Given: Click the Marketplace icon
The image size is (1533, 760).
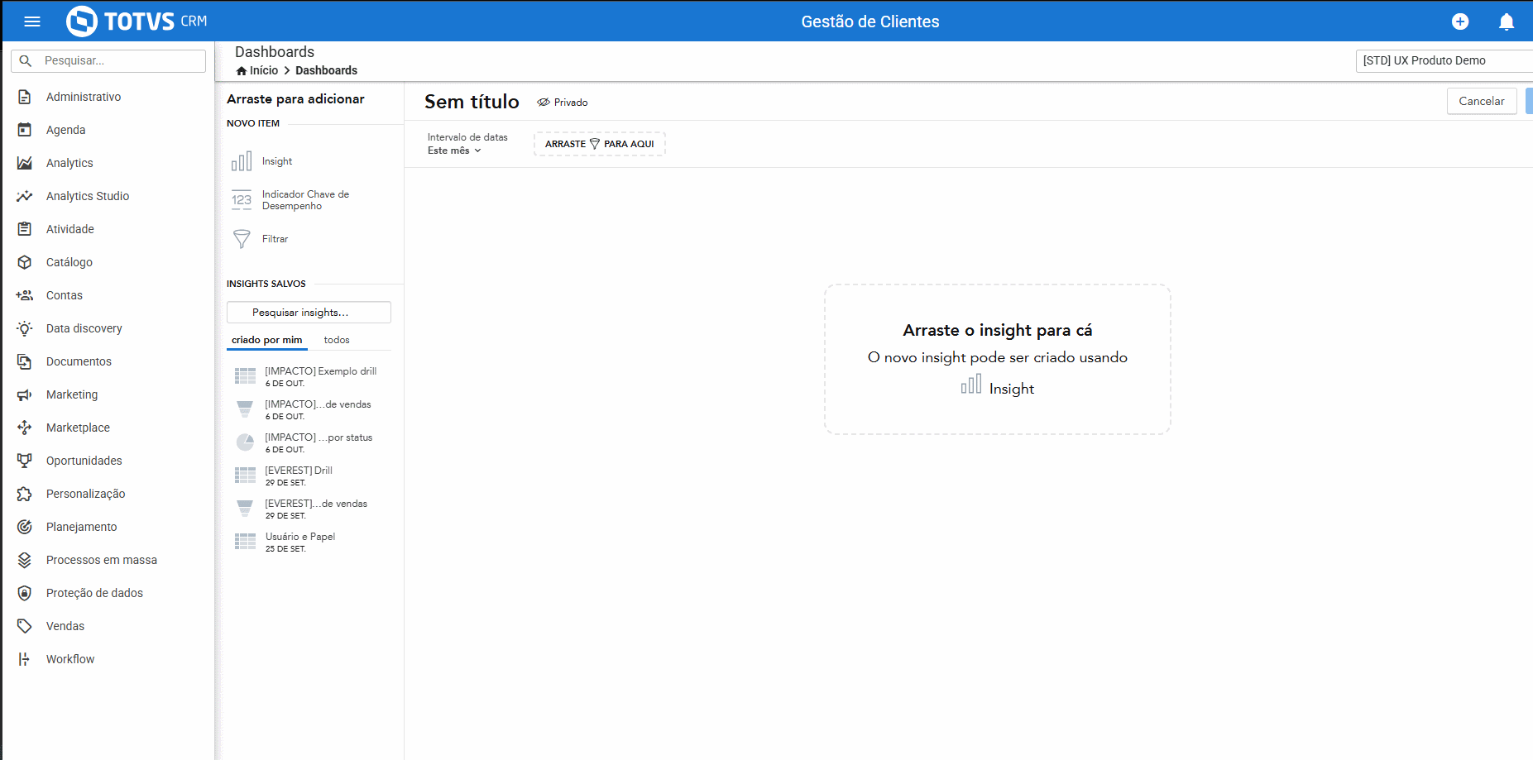Looking at the screenshot, I should tap(25, 428).
